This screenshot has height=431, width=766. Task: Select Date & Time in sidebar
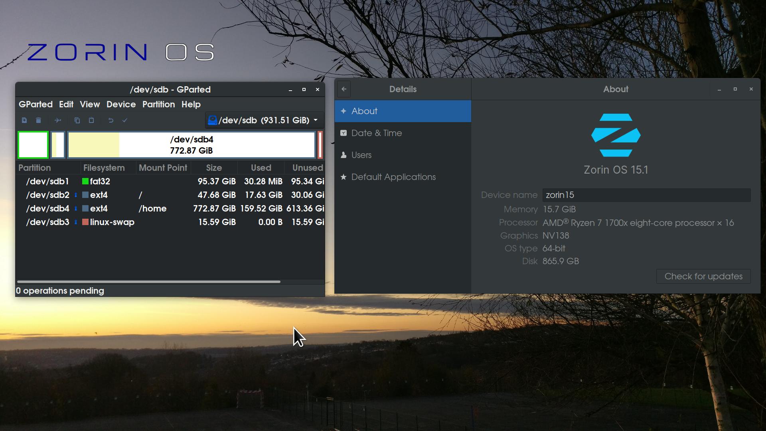[376, 133]
